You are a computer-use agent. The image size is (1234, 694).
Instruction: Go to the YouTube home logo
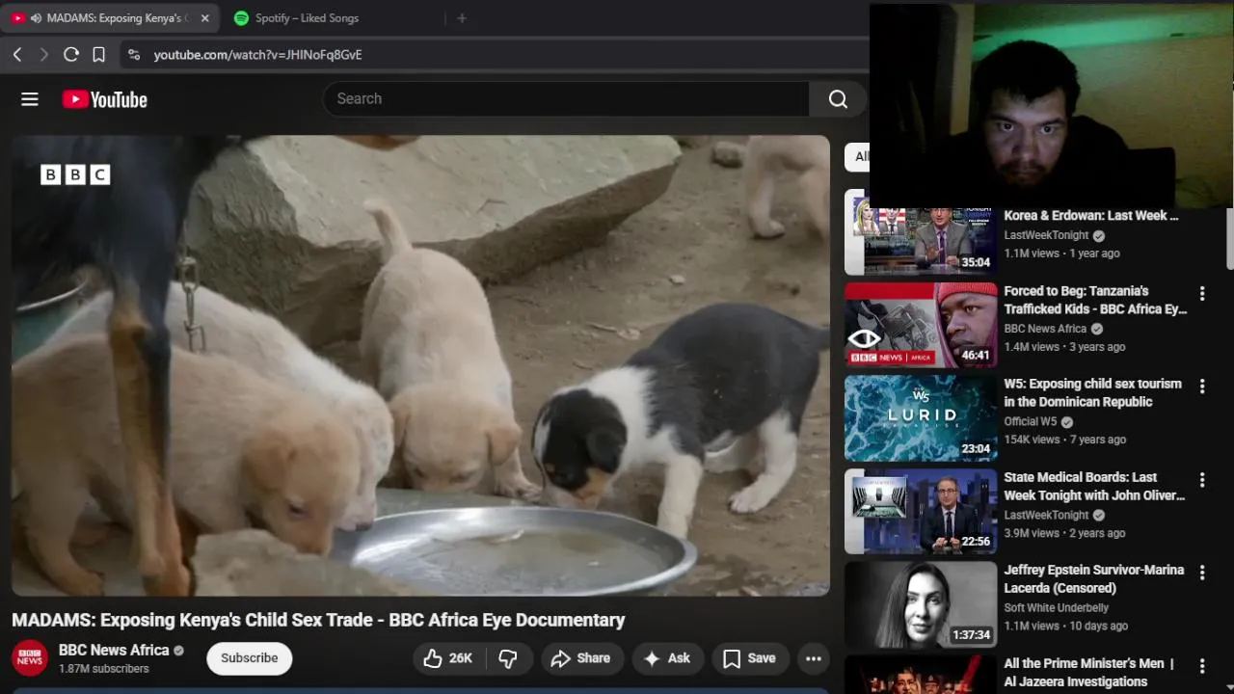tap(105, 99)
